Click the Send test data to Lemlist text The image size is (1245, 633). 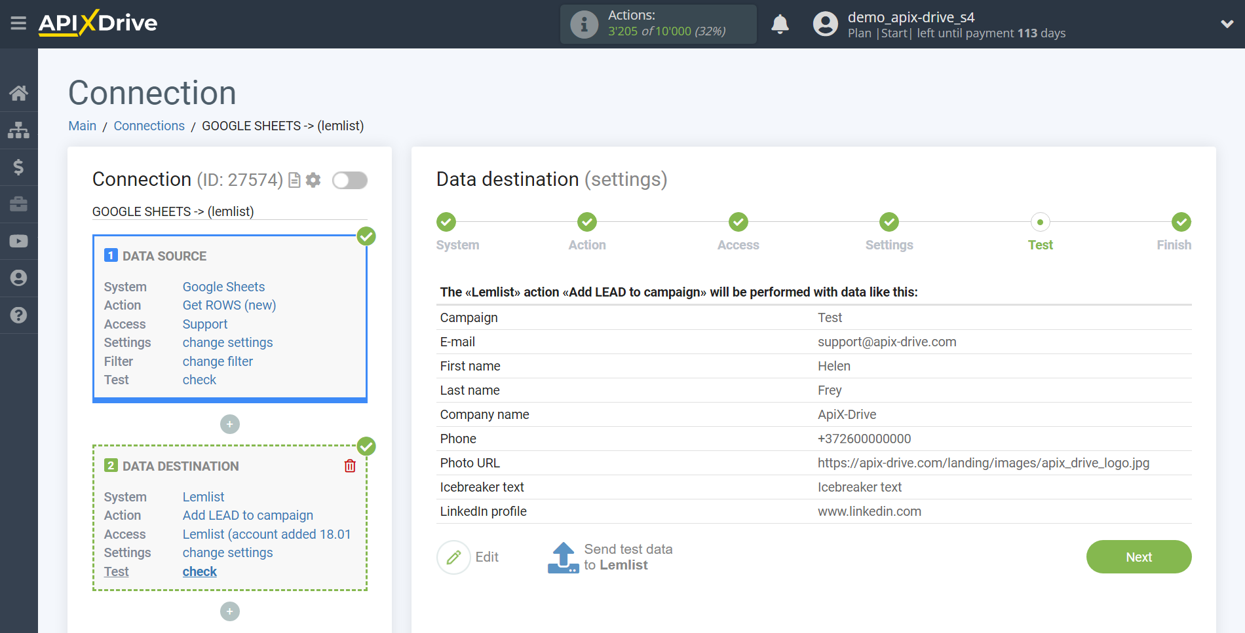628,557
